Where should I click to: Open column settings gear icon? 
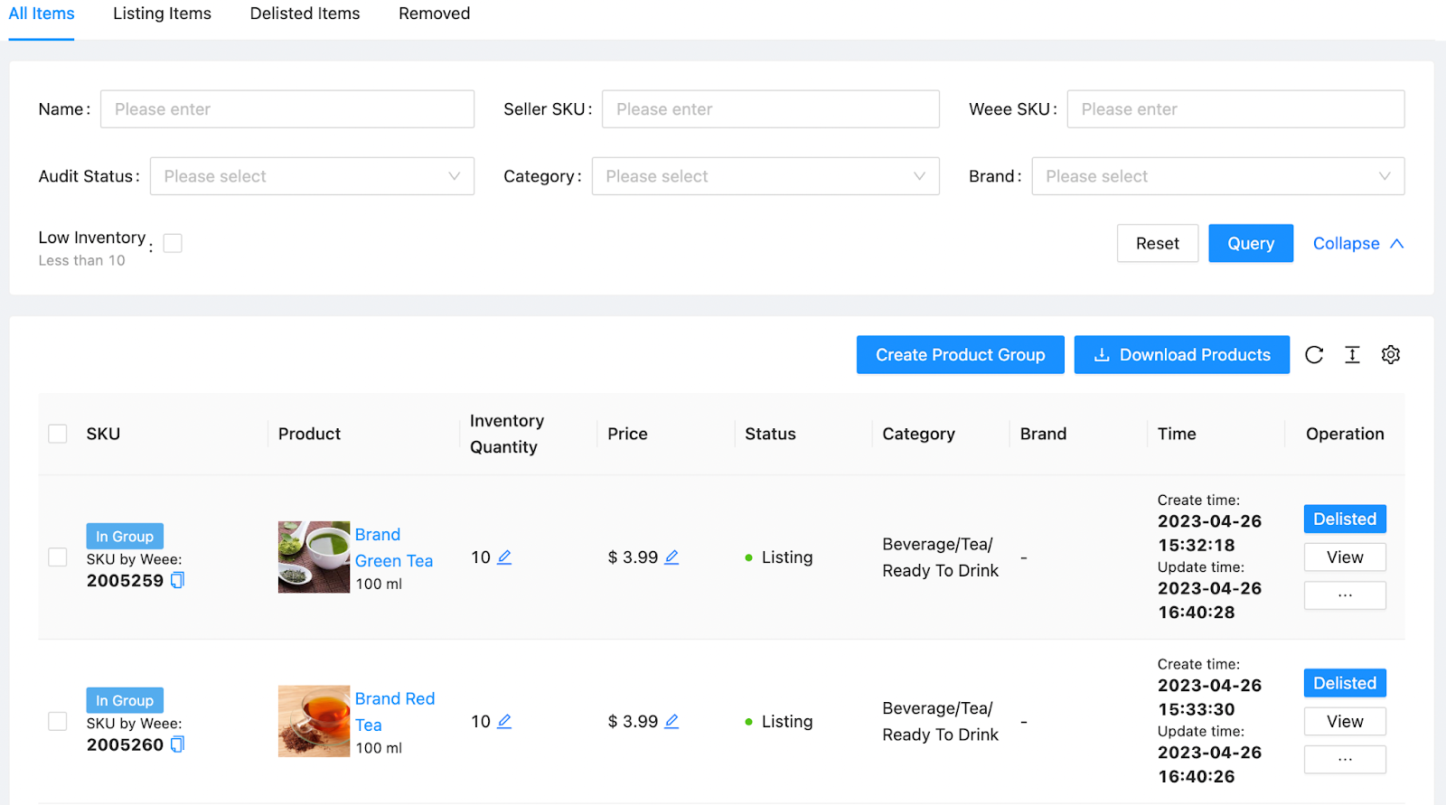(x=1391, y=355)
